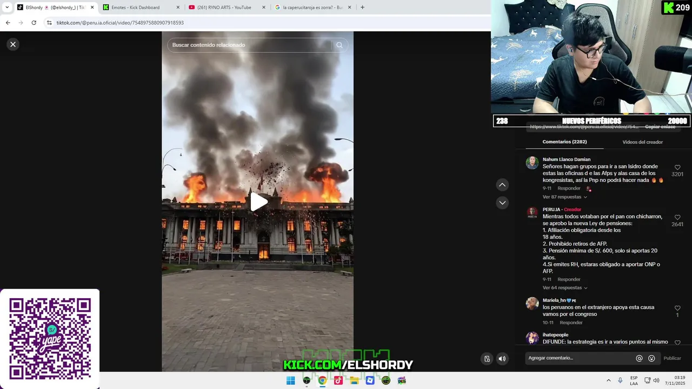Open PERU.IA profile avatar
Image resolution: width=692 pixels, height=389 pixels.
(x=533, y=213)
